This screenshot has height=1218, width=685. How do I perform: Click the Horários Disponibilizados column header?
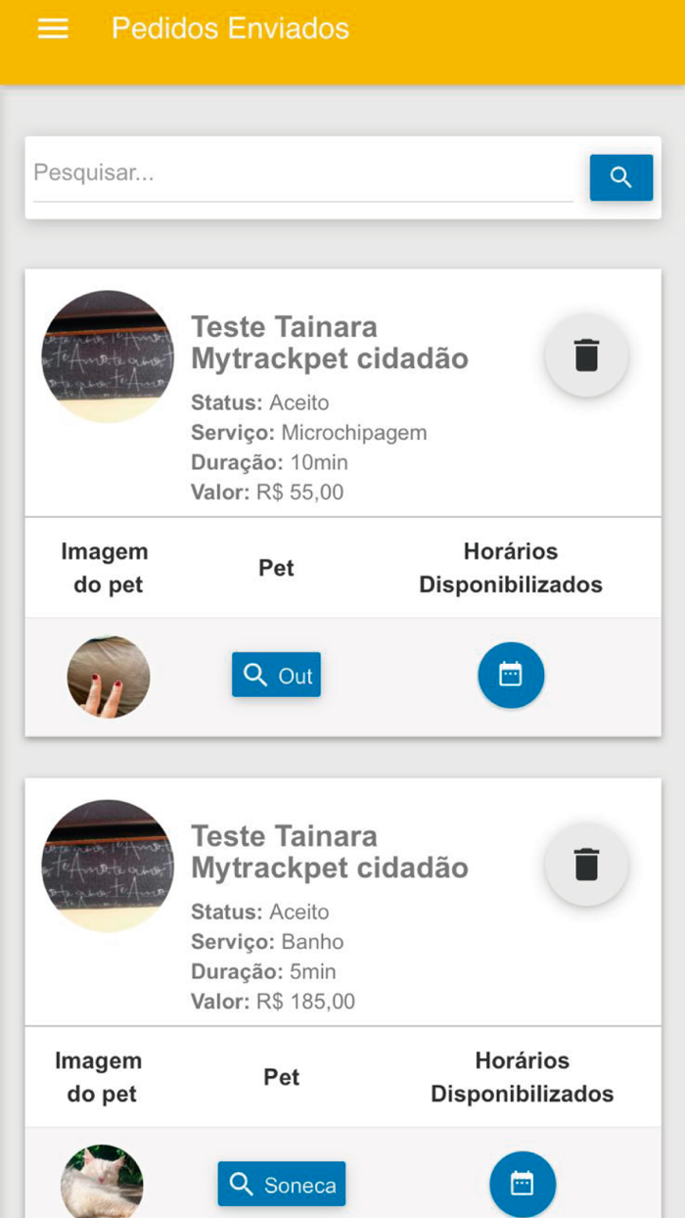point(510,568)
